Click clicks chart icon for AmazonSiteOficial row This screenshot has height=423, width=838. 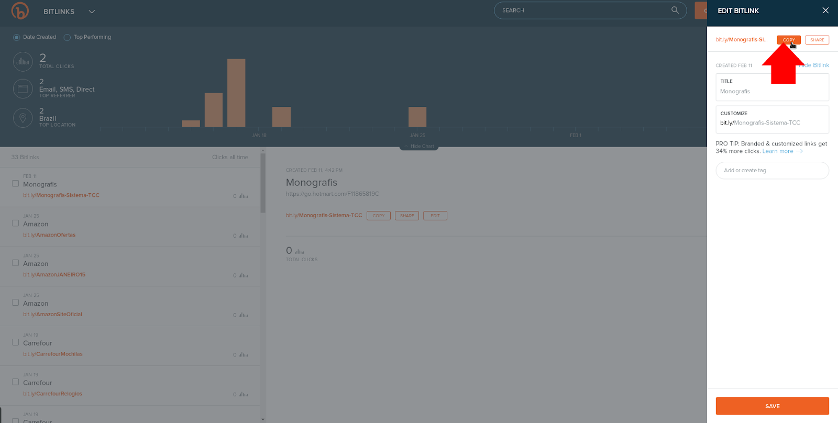pyautogui.click(x=244, y=315)
